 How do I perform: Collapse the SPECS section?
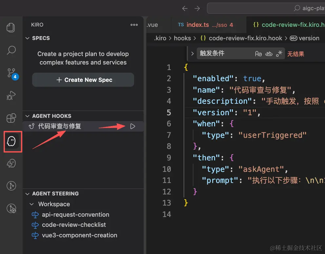28,38
